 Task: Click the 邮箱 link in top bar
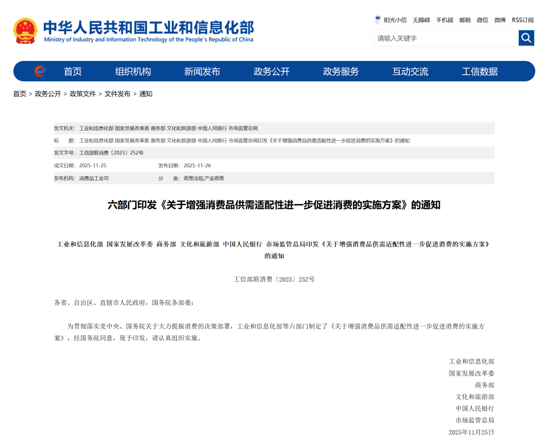click(x=465, y=20)
